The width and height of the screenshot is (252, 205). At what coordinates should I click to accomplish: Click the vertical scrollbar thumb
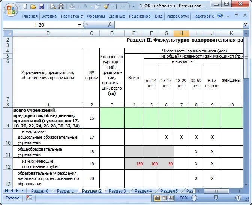pyautogui.click(x=246, y=57)
